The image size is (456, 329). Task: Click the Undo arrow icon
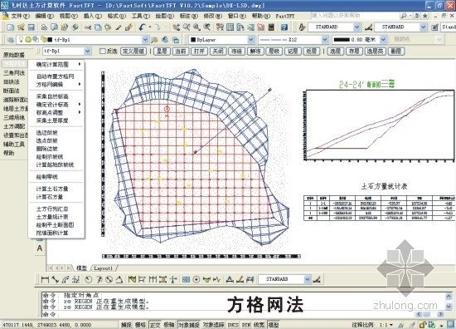[143, 27]
